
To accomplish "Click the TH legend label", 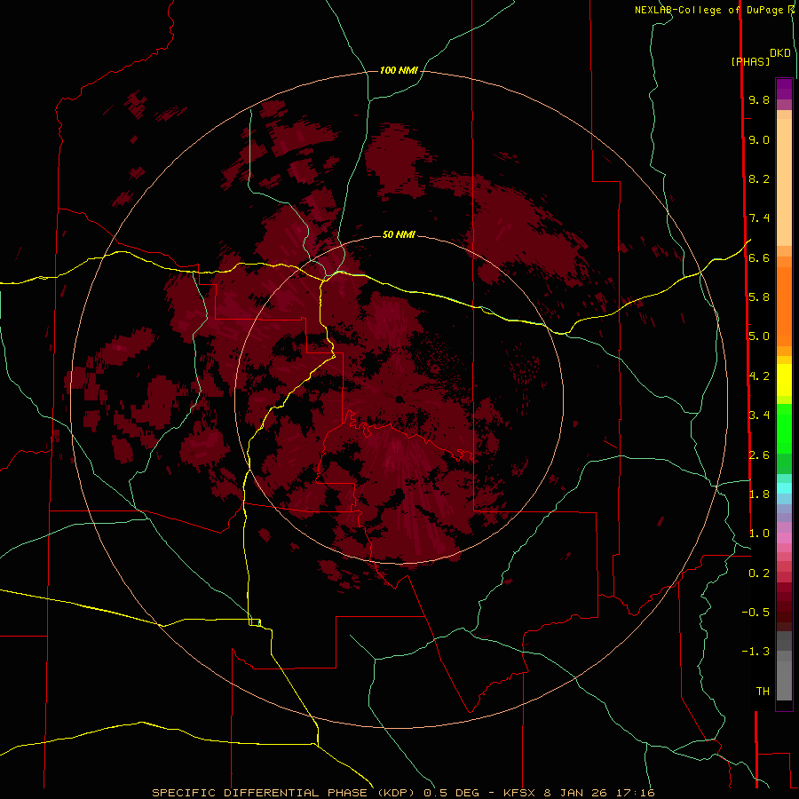I will pyautogui.click(x=763, y=692).
